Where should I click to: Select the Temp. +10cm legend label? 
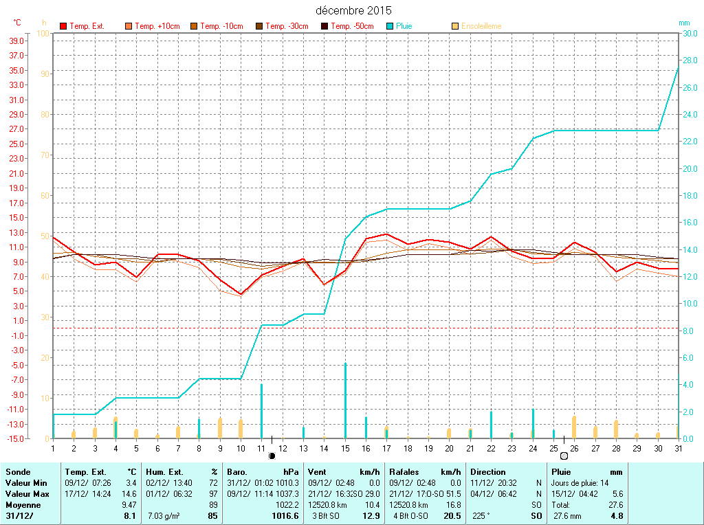[157, 26]
